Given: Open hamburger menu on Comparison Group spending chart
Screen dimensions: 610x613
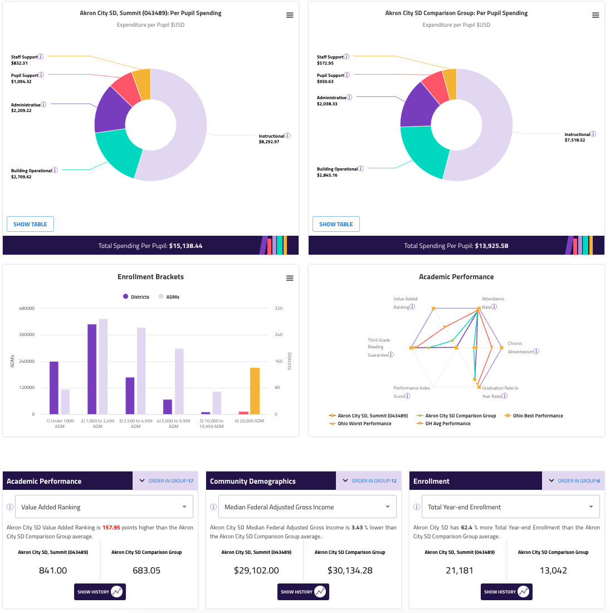Looking at the screenshot, I should pos(596,16).
